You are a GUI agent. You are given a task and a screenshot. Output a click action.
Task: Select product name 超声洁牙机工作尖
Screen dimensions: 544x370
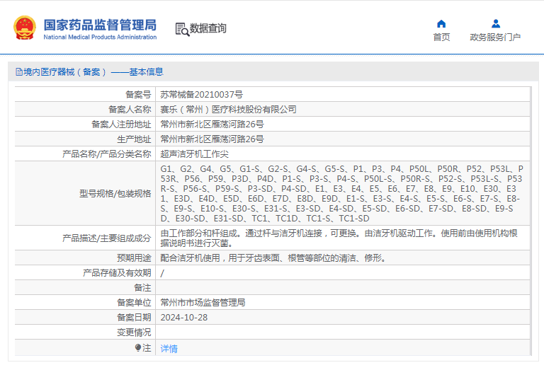[x=194, y=154]
